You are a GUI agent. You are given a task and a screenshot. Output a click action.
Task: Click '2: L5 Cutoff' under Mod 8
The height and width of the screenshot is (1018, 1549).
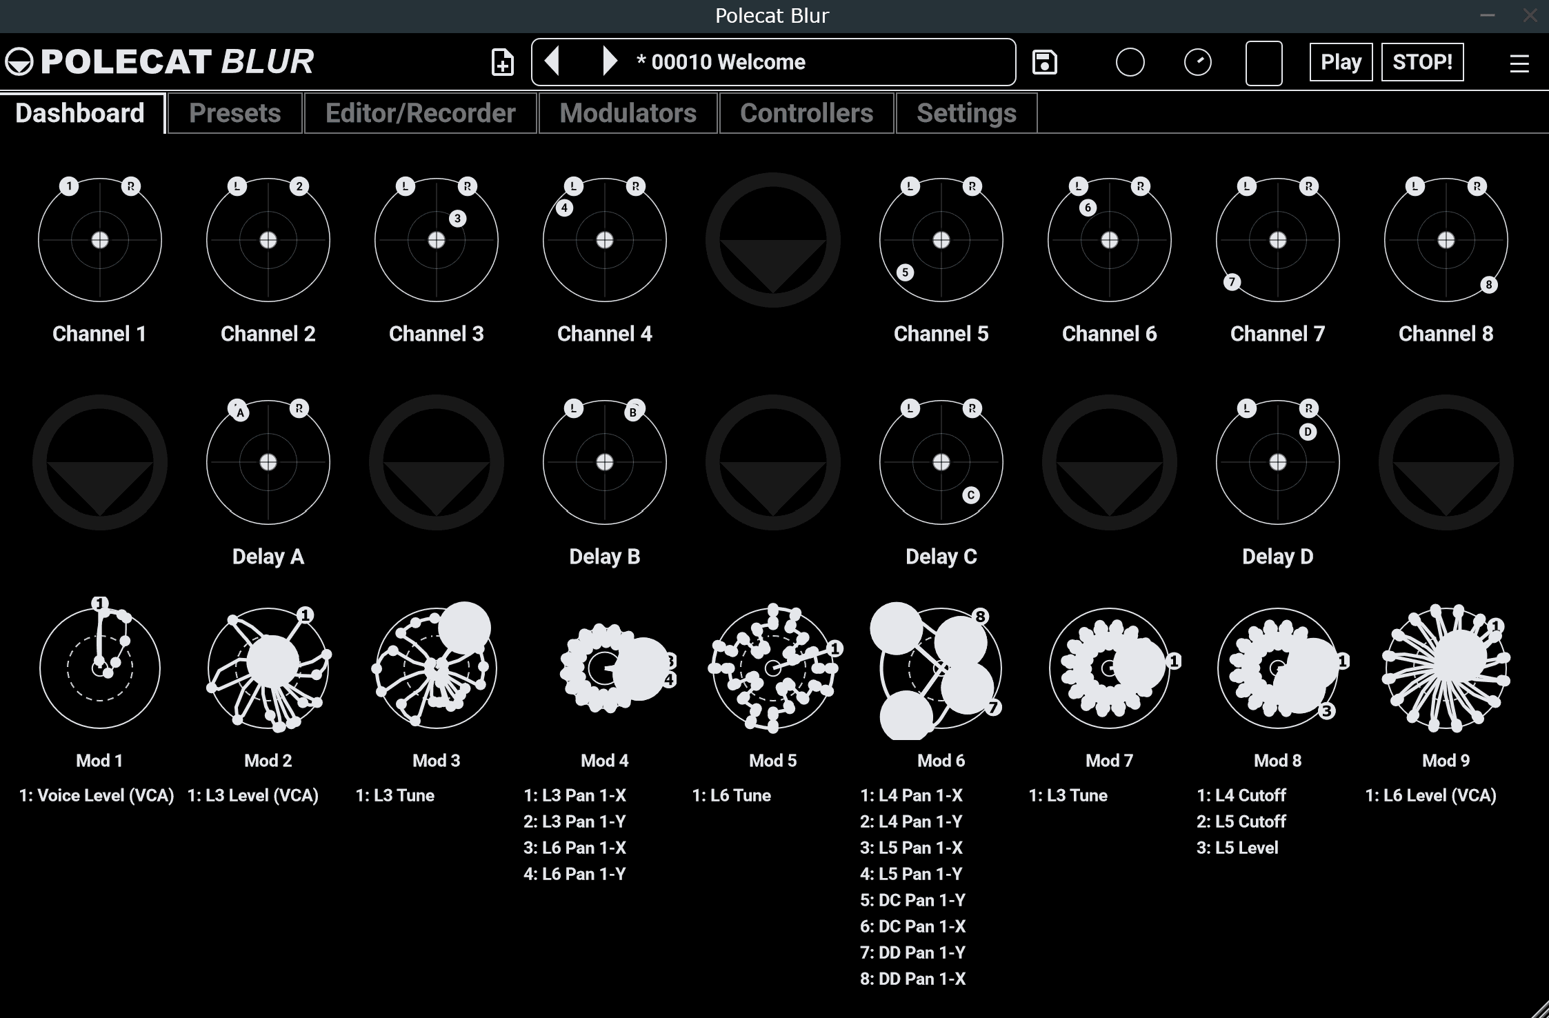click(1241, 821)
